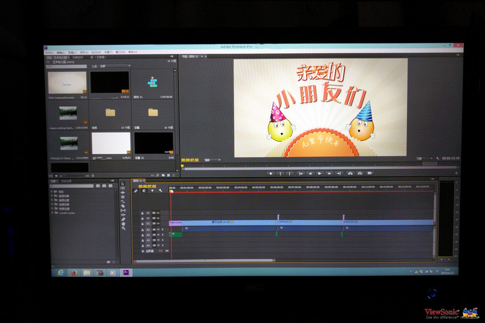Select the Rolling Edit tool
The height and width of the screenshot is (323, 485).
coord(123,197)
